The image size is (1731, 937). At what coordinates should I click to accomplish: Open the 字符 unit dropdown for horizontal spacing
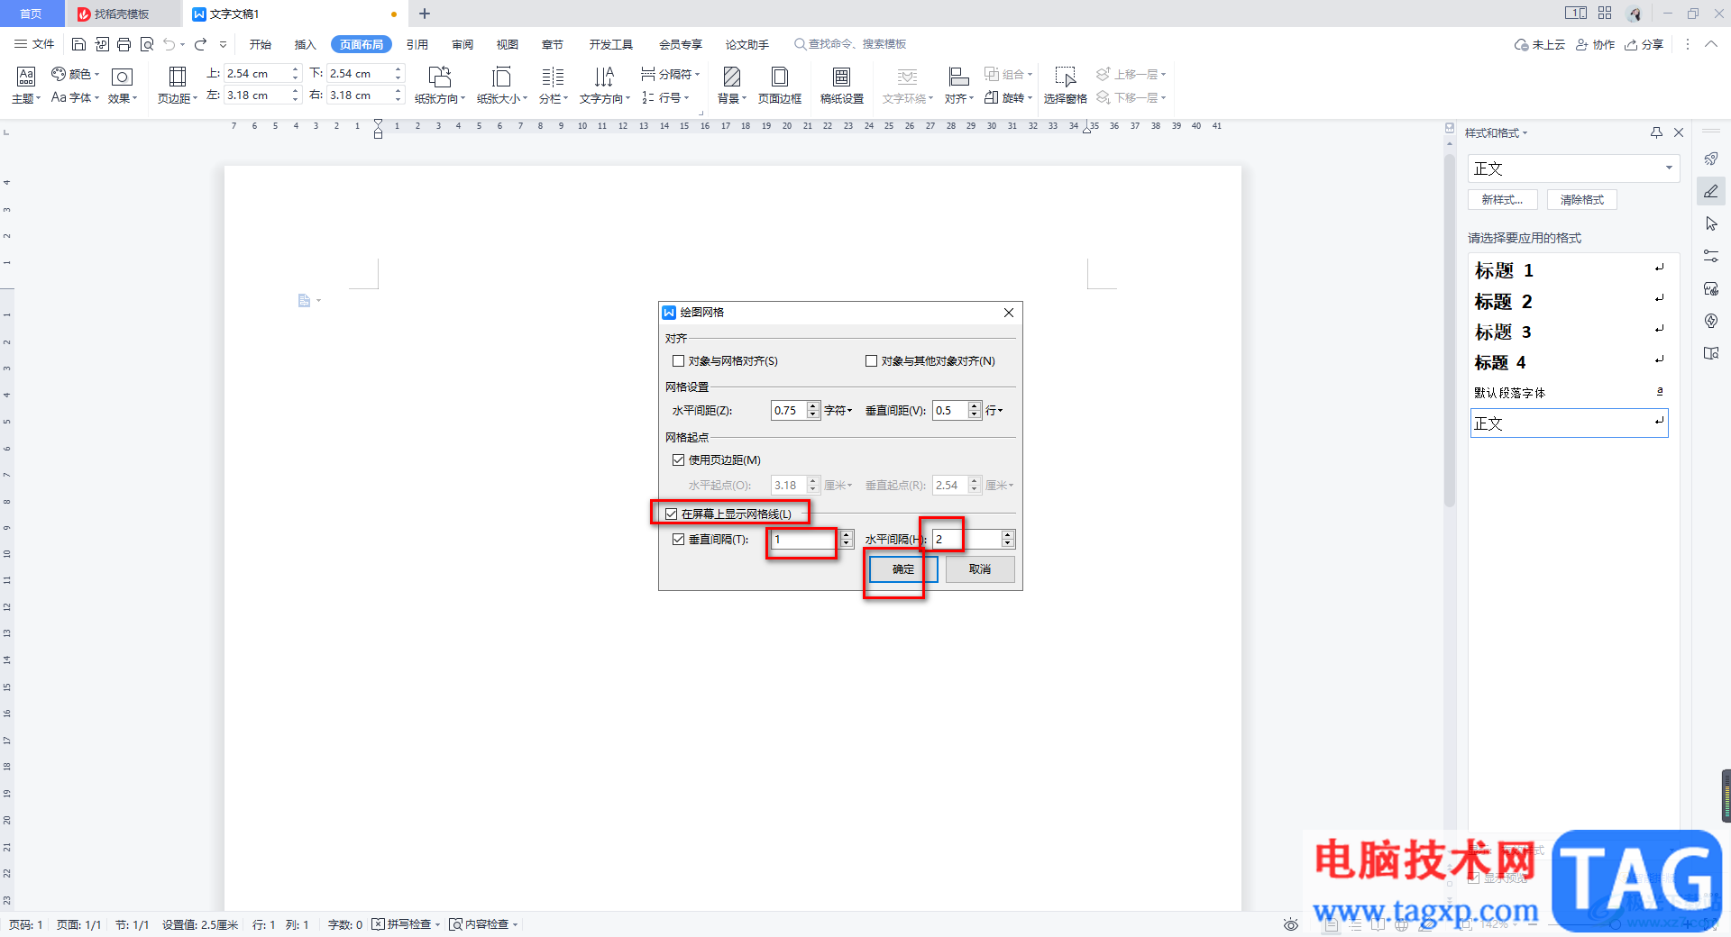tap(838, 411)
